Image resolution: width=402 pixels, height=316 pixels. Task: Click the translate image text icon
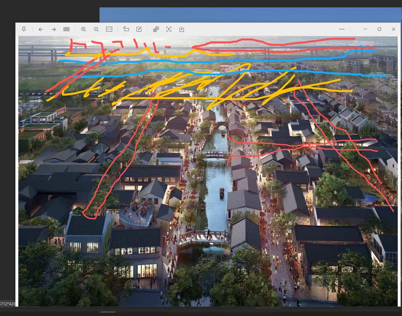coord(156,29)
